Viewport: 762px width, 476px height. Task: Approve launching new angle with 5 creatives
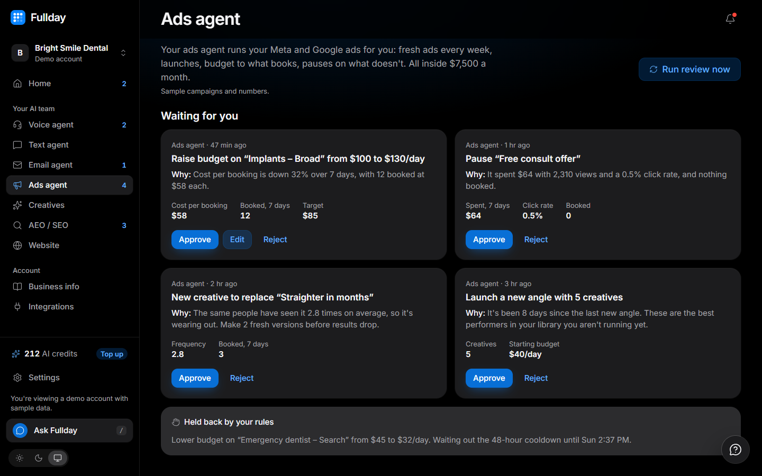(x=489, y=378)
